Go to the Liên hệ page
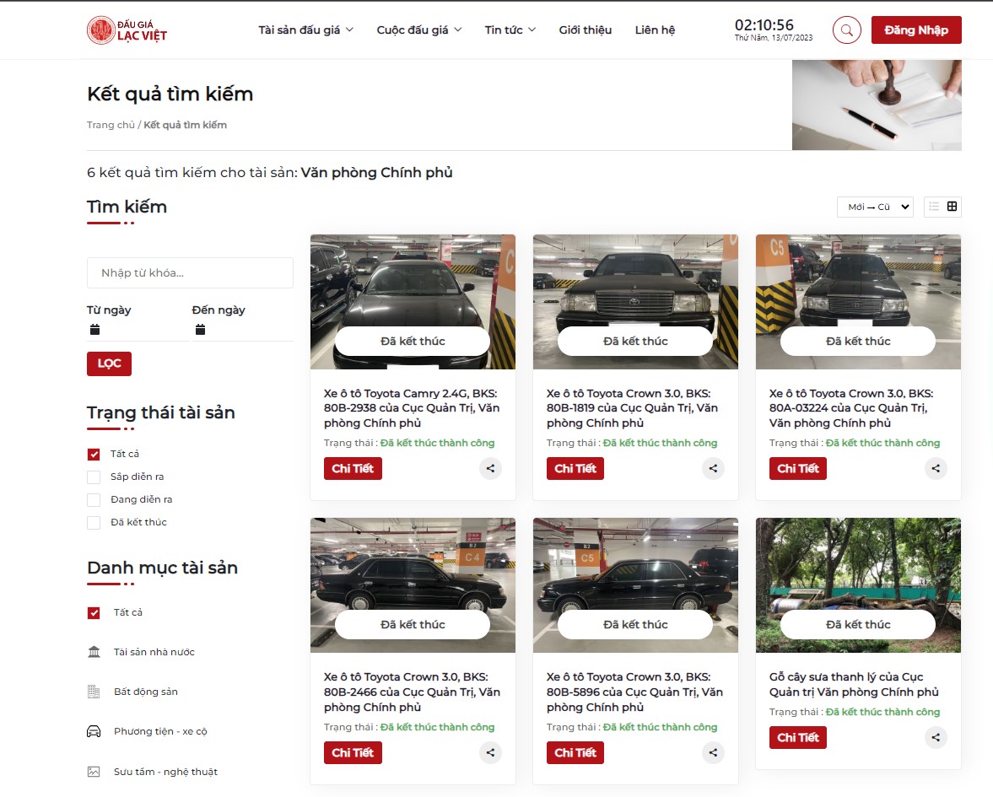The height and width of the screenshot is (797, 993). (655, 30)
